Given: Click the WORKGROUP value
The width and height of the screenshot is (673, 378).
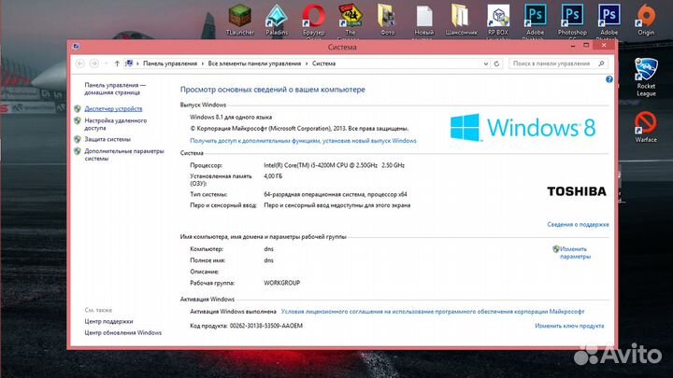Looking at the screenshot, I should pos(281,283).
